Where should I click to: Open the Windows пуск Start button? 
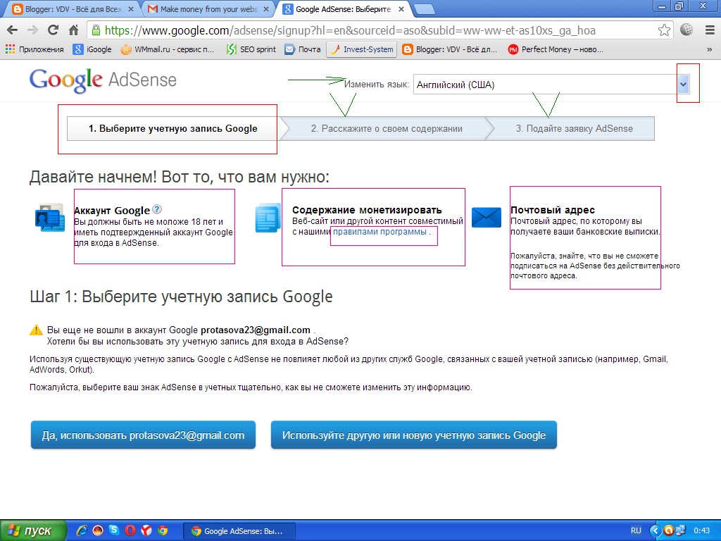[33, 530]
